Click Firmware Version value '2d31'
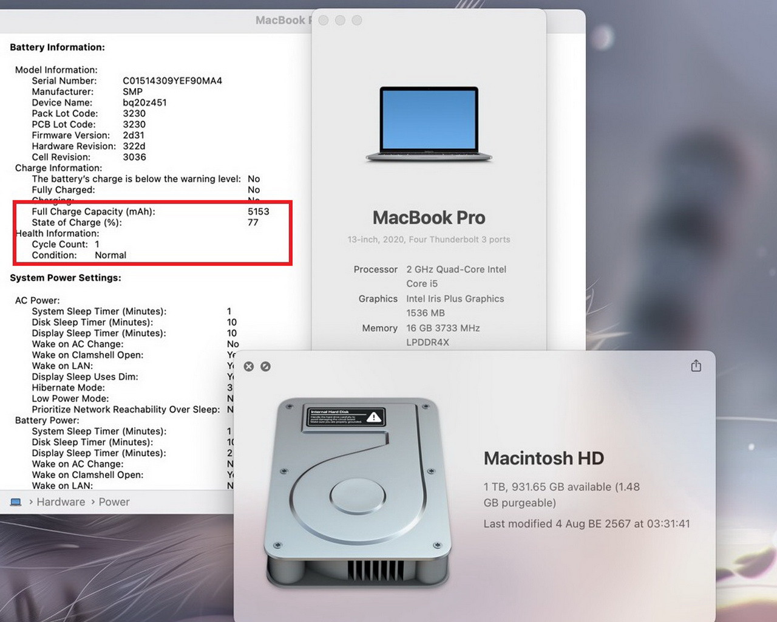Screen dimensions: 777x622 [134, 135]
